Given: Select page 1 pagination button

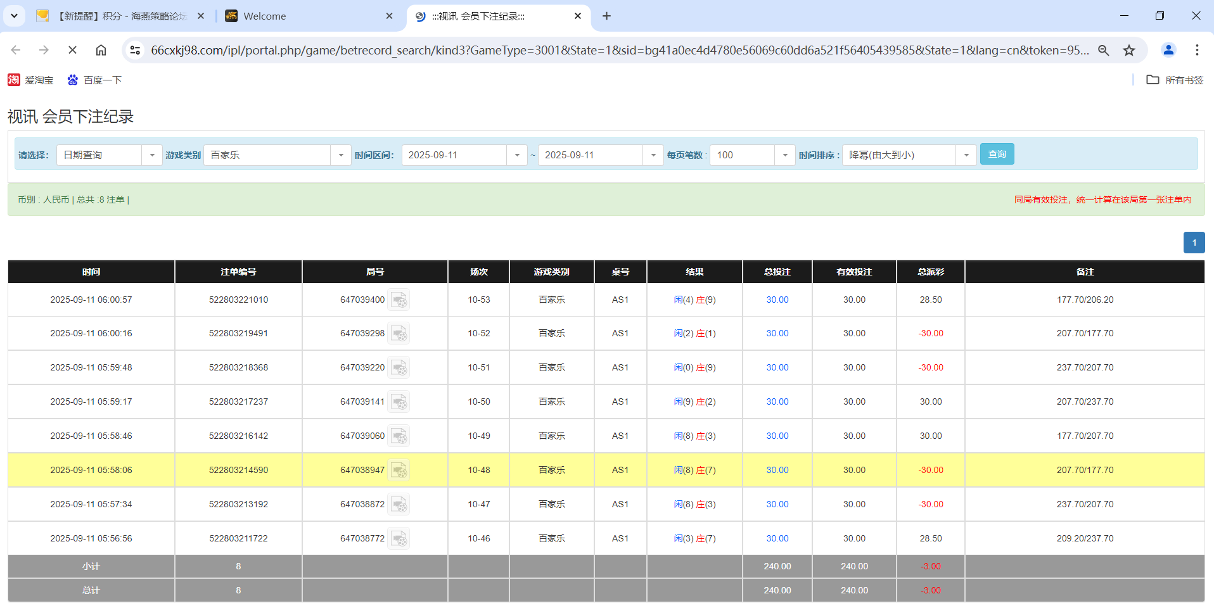Looking at the screenshot, I should (x=1194, y=243).
